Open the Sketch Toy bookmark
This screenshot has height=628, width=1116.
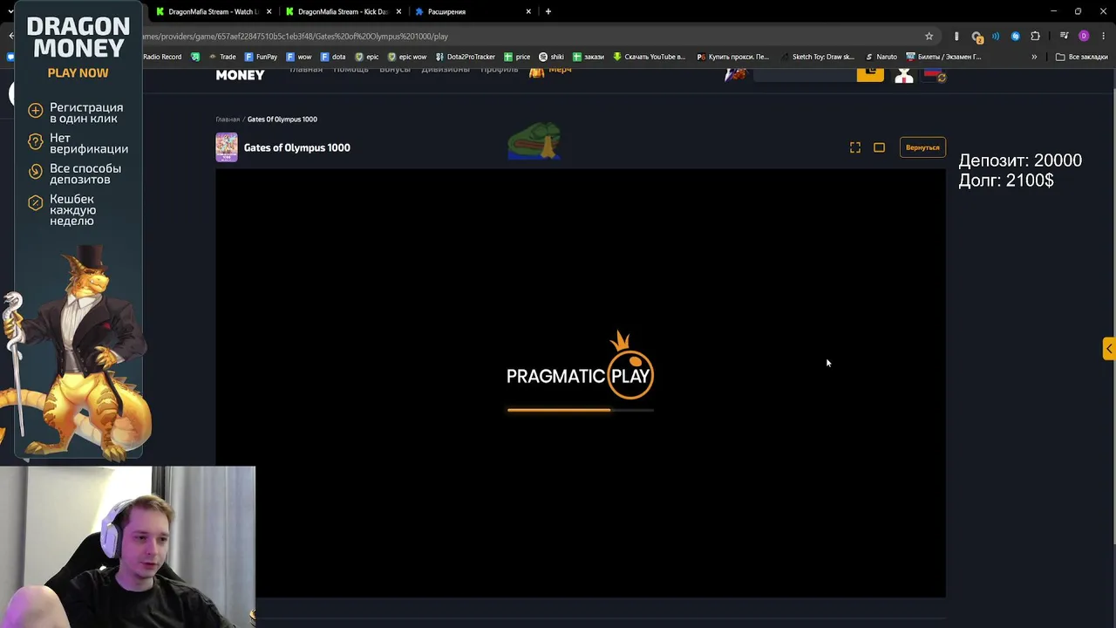pyautogui.click(x=817, y=57)
